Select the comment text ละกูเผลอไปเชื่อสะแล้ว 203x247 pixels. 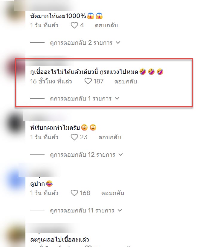point(59,239)
